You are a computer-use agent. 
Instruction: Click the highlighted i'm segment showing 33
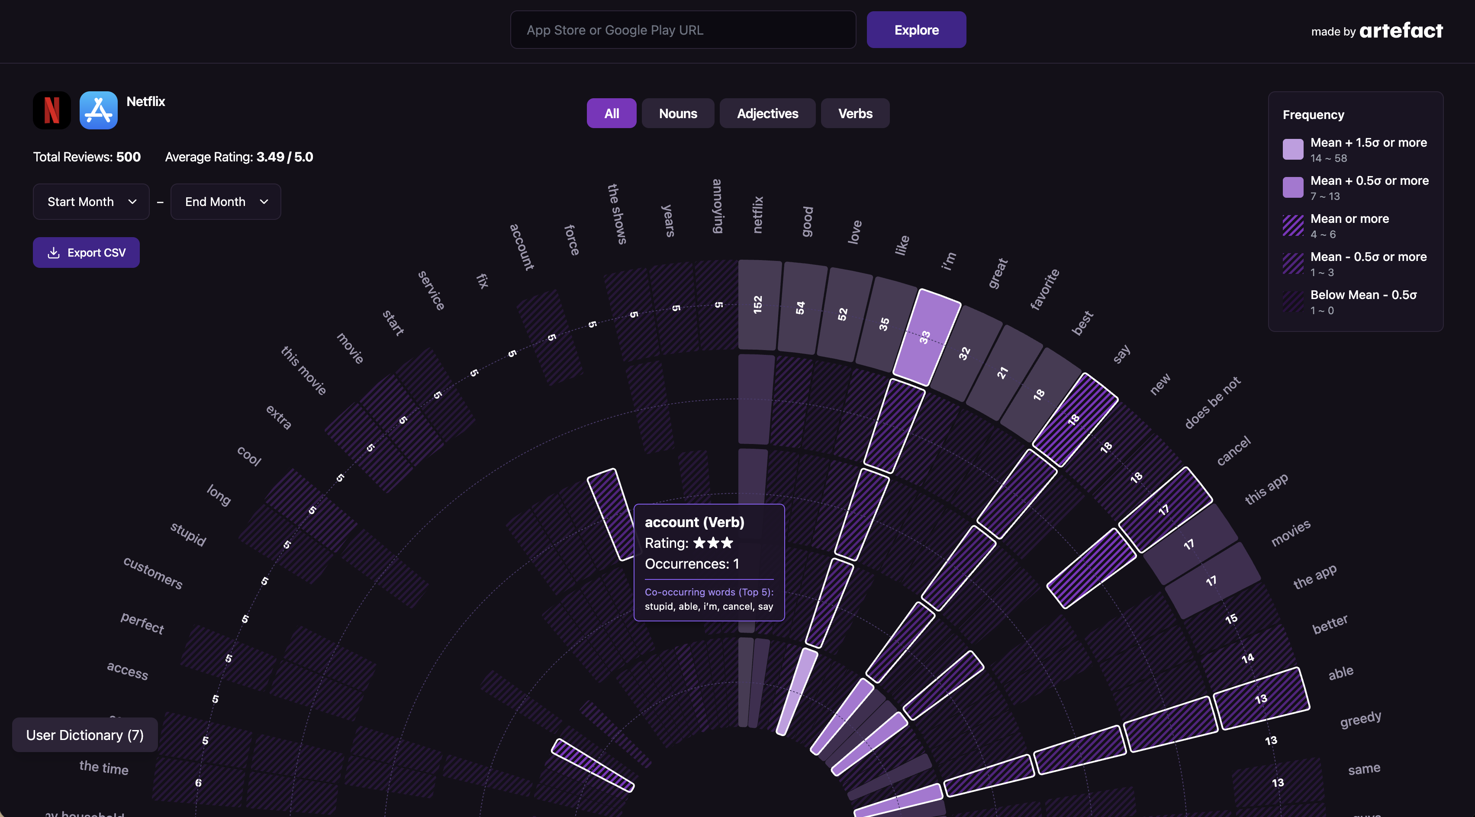(925, 337)
